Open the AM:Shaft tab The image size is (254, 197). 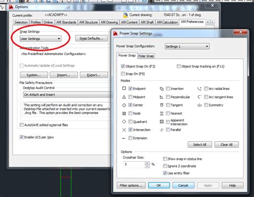(147, 22)
